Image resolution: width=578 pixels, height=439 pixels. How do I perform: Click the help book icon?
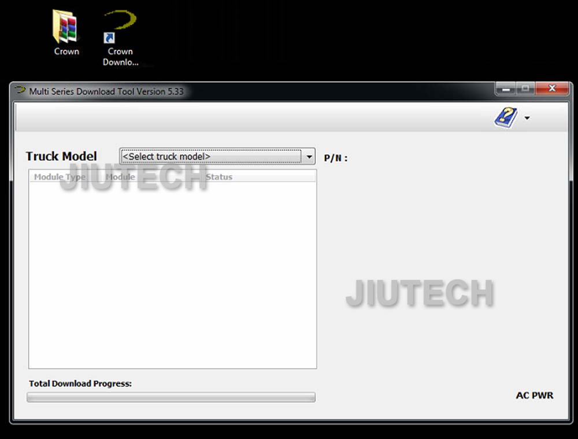point(505,118)
